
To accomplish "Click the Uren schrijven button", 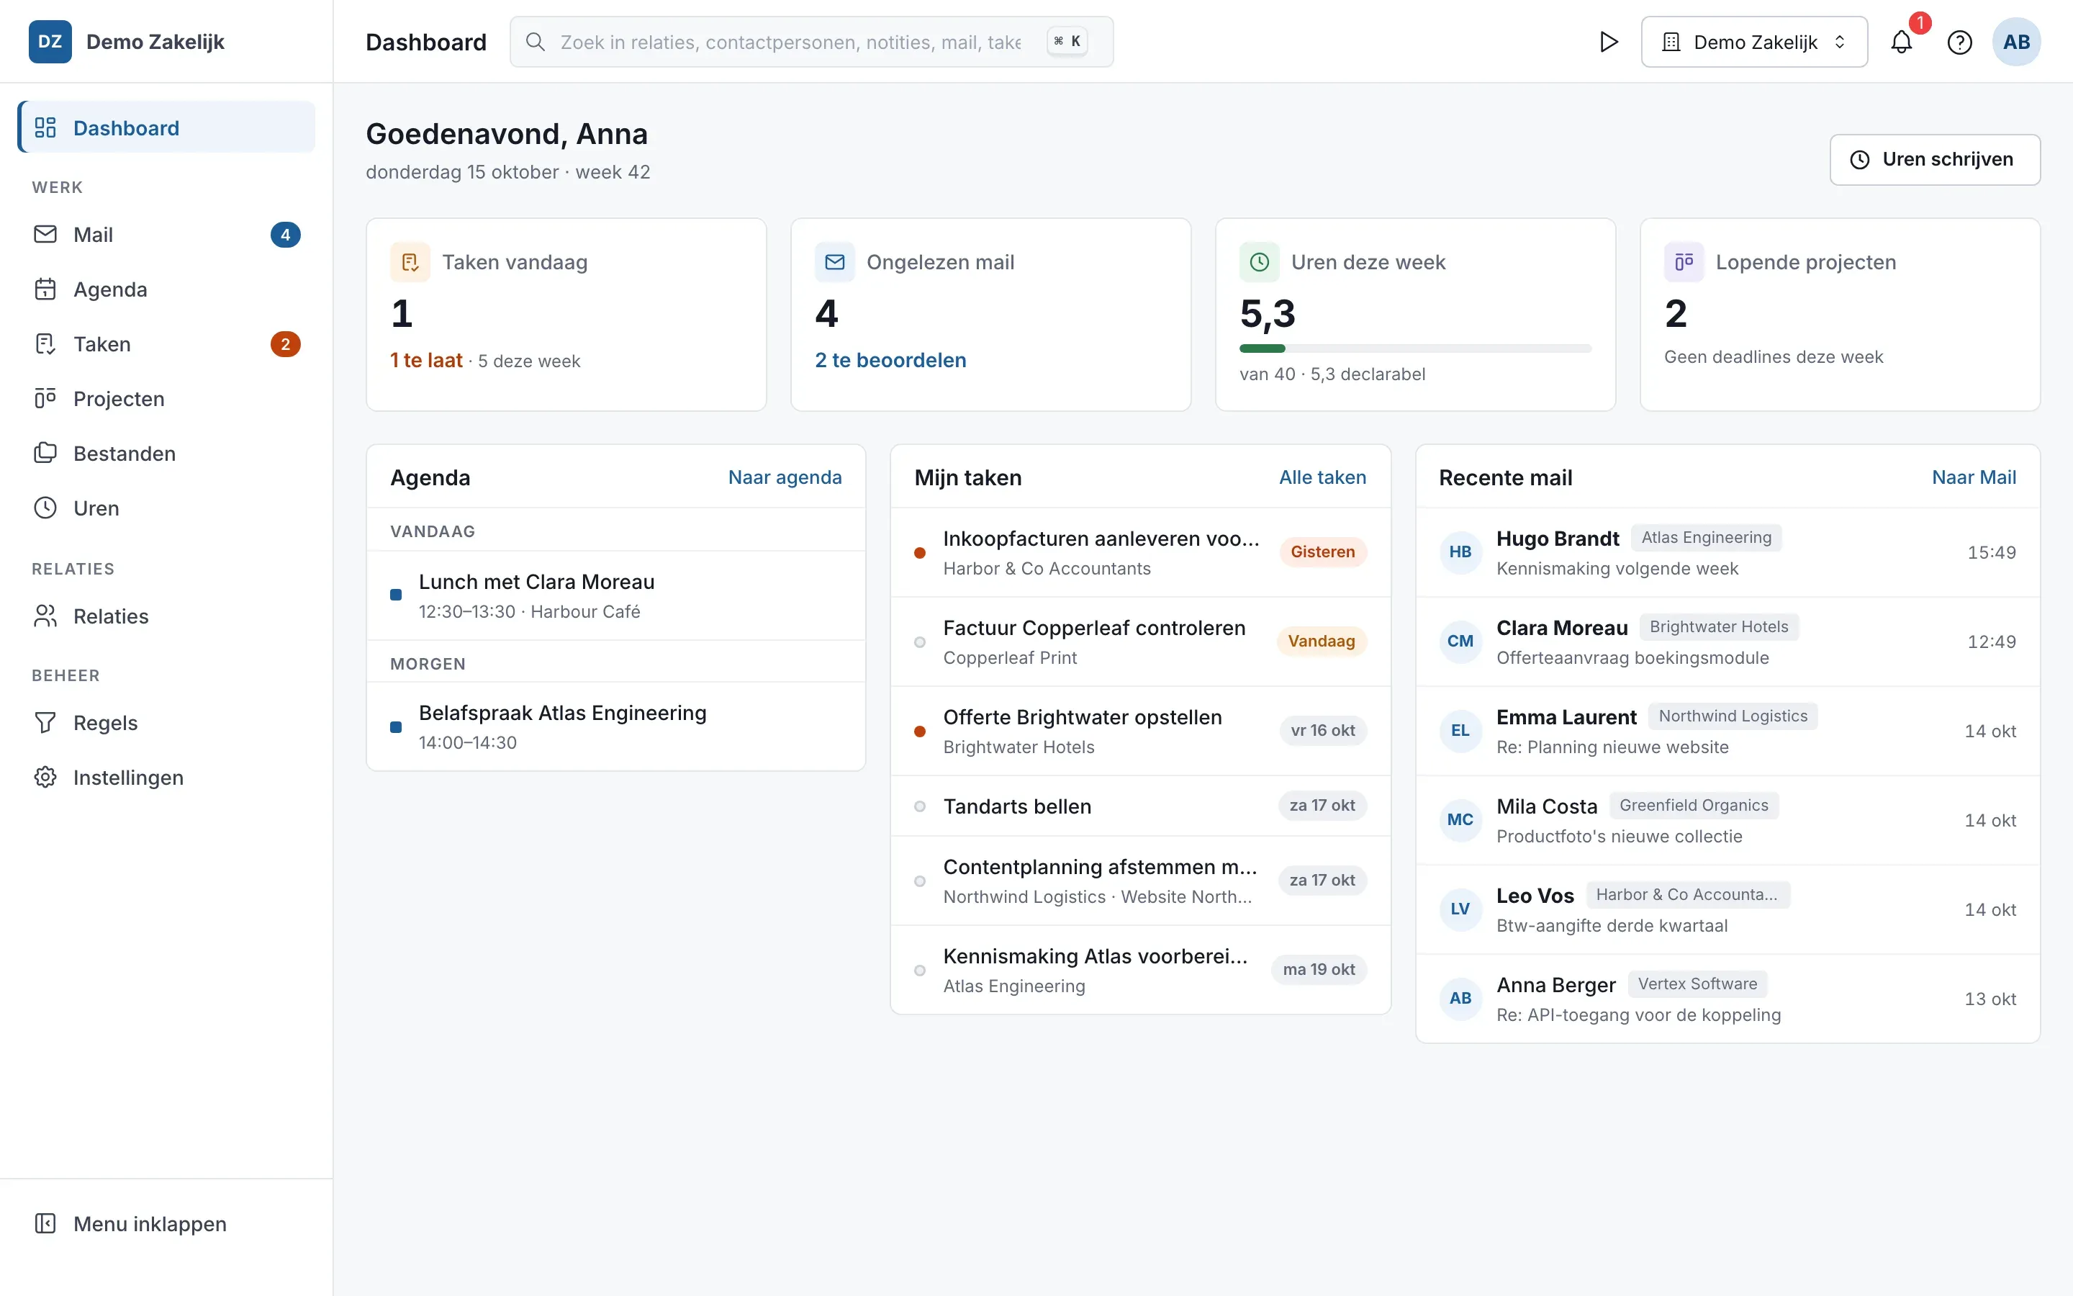I will pos(1934,159).
